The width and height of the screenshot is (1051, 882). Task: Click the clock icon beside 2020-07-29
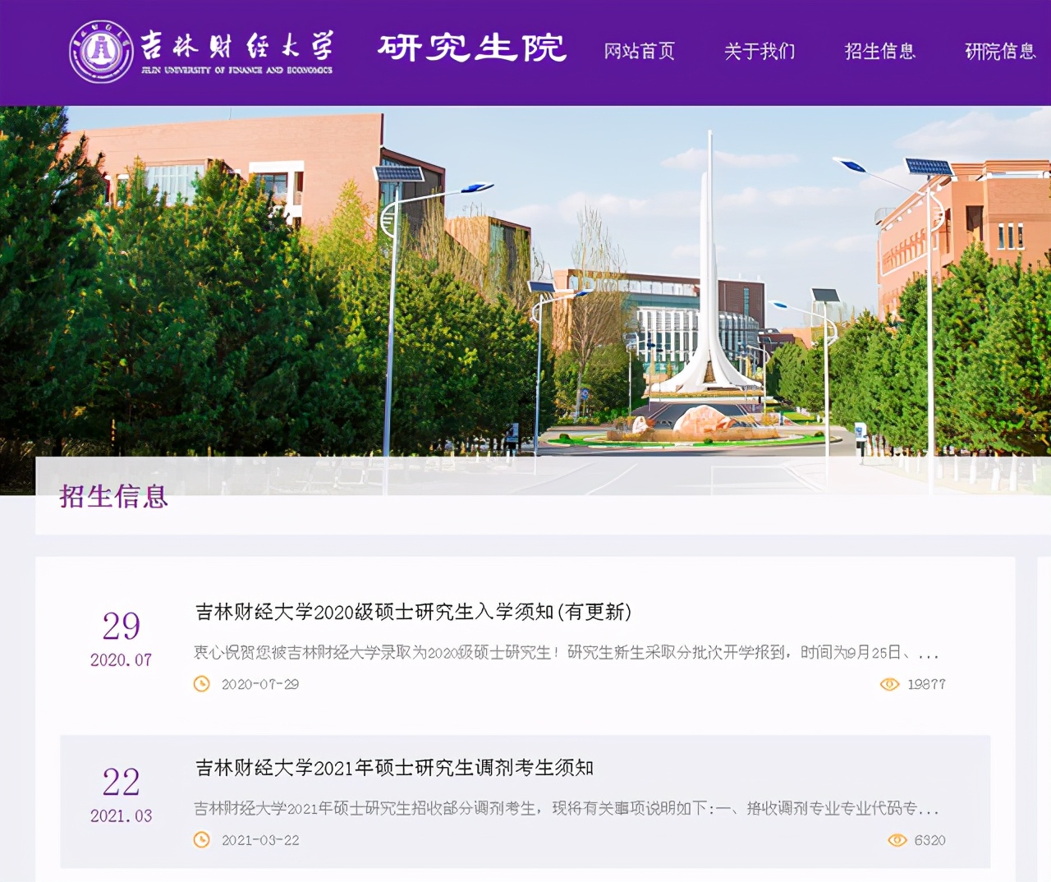pos(200,683)
